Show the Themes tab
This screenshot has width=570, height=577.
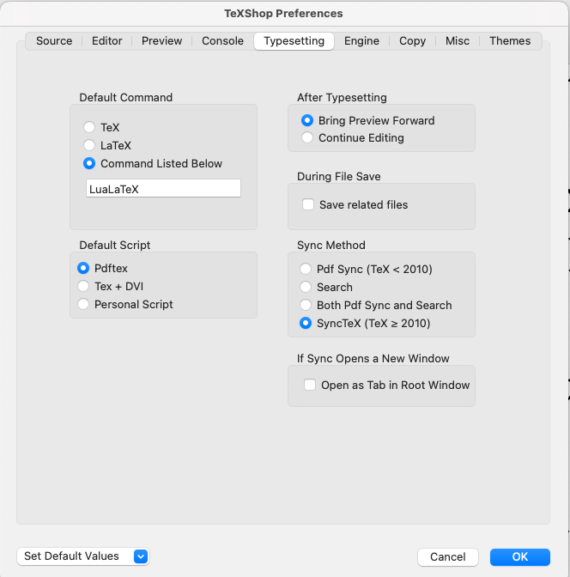coord(510,41)
